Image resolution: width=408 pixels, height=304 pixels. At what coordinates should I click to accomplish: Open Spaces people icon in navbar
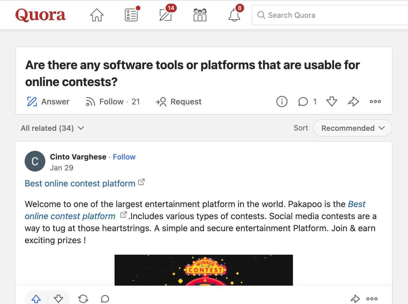tap(200, 15)
